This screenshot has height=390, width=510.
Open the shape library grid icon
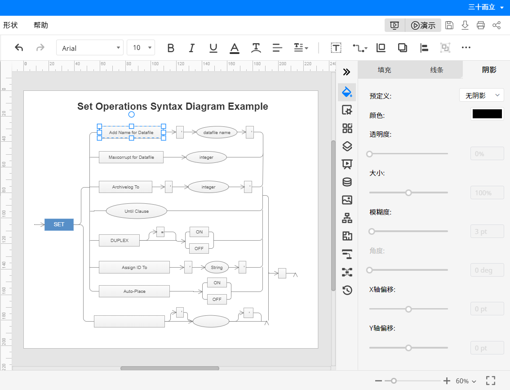(x=347, y=128)
